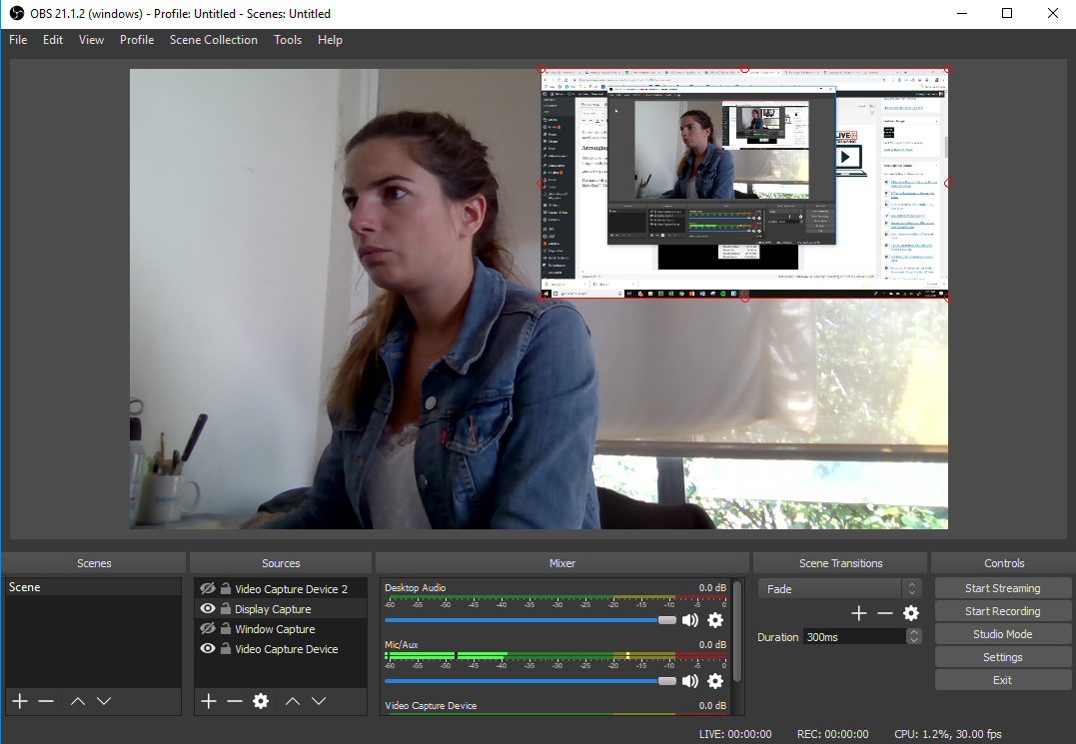This screenshot has height=744, width=1076.
Task: Hide Display Capture source
Action: (207, 608)
